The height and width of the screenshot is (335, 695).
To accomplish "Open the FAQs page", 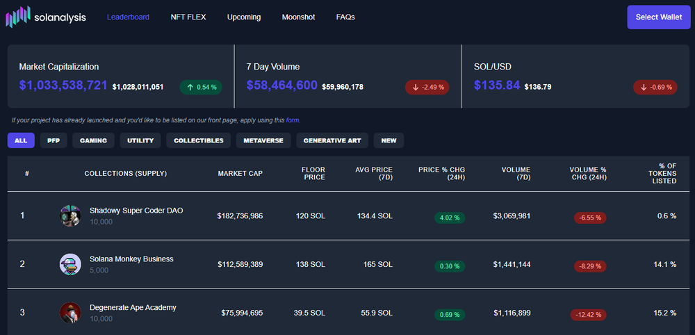I will (345, 17).
